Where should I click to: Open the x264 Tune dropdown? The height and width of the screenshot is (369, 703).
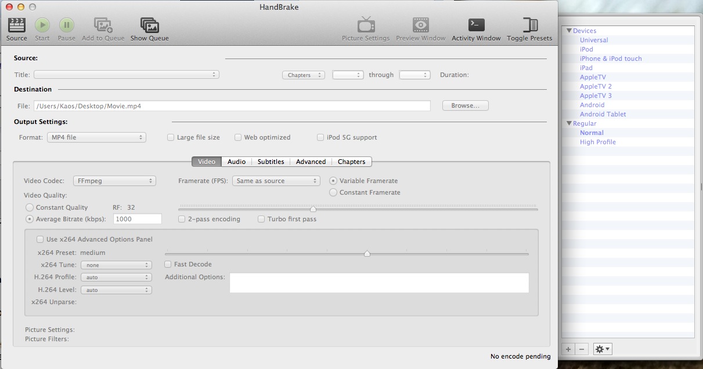point(116,265)
